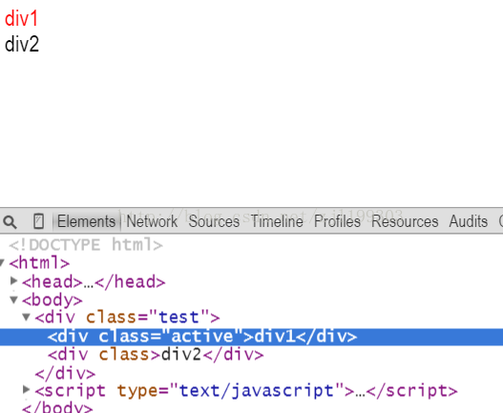Select the div class="test" row
Image resolution: width=503 pixels, height=413 pixels.
127,318
